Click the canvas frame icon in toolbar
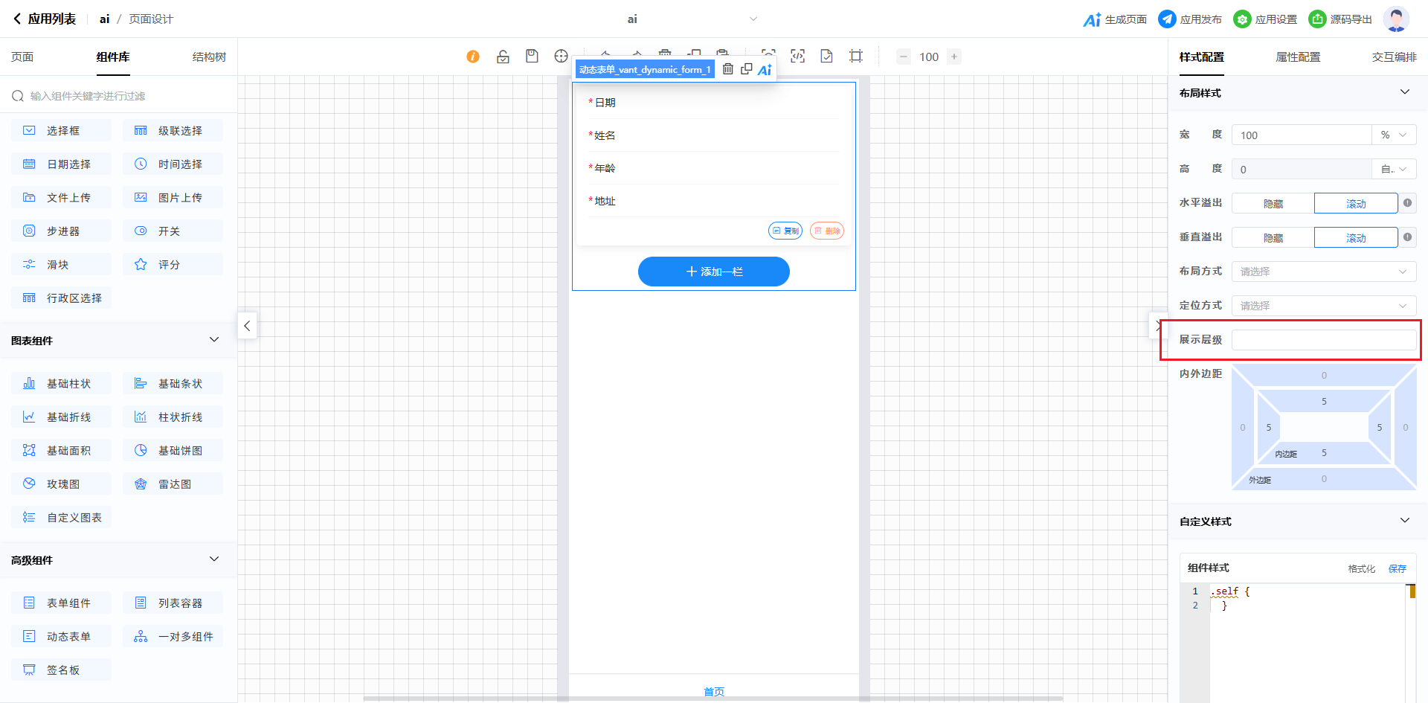This screenshot has width=1428, height=703. [856, 57]
